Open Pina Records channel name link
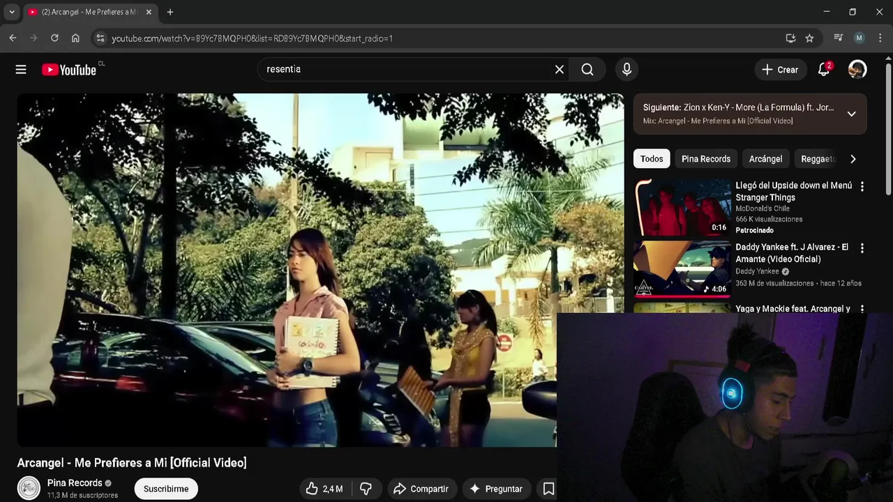The width and height of the screenshot is (893, 502). 75,482
